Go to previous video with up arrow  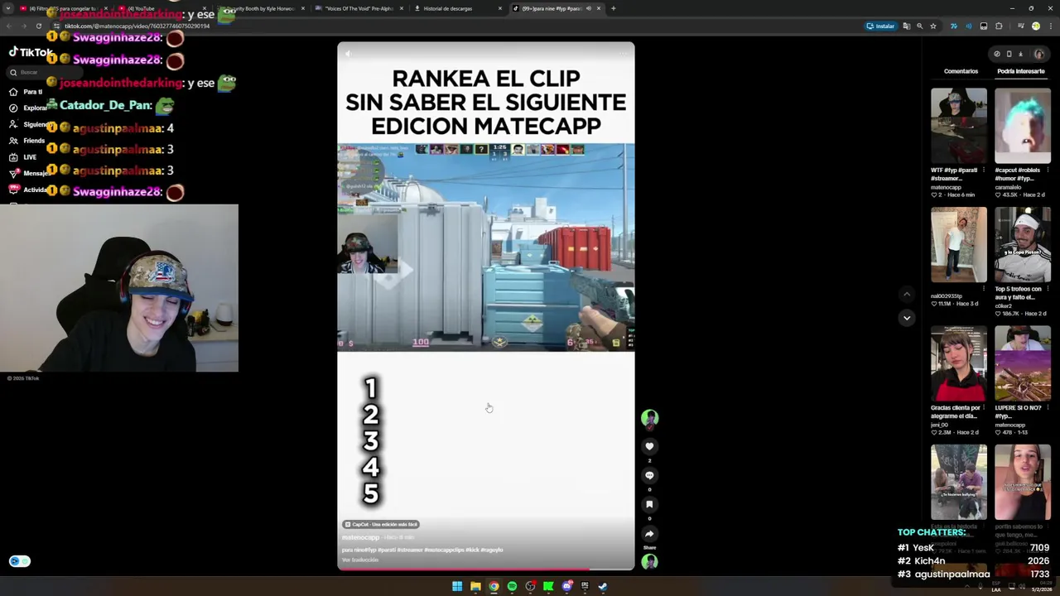tap(907, 294)
